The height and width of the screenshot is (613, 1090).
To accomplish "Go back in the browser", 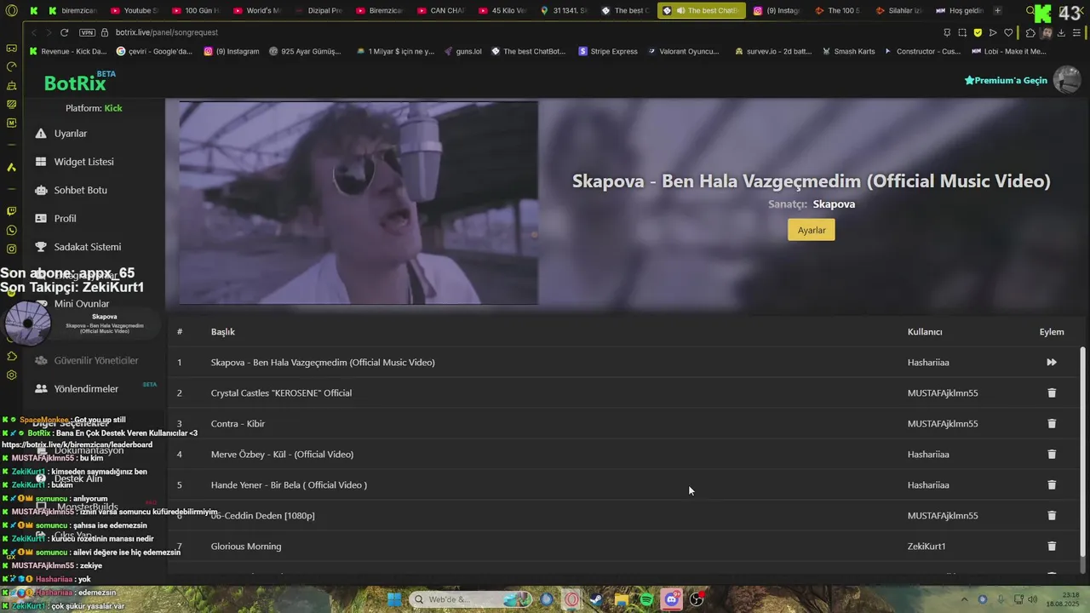I will point(32,32).
